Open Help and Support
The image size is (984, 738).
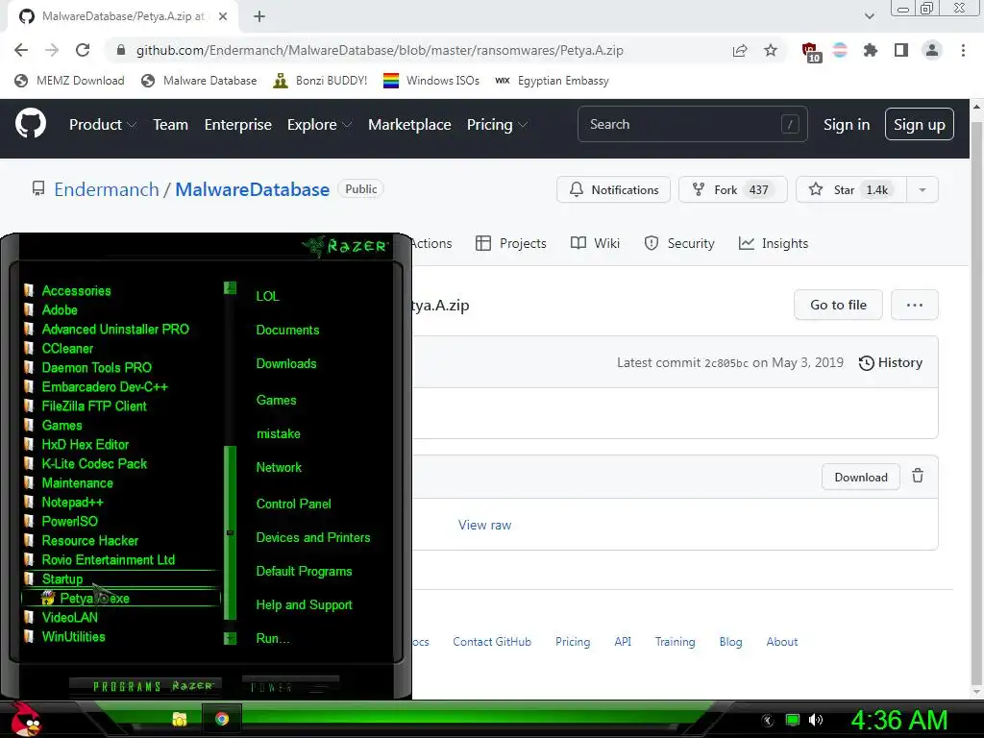(x=304, y=604)
